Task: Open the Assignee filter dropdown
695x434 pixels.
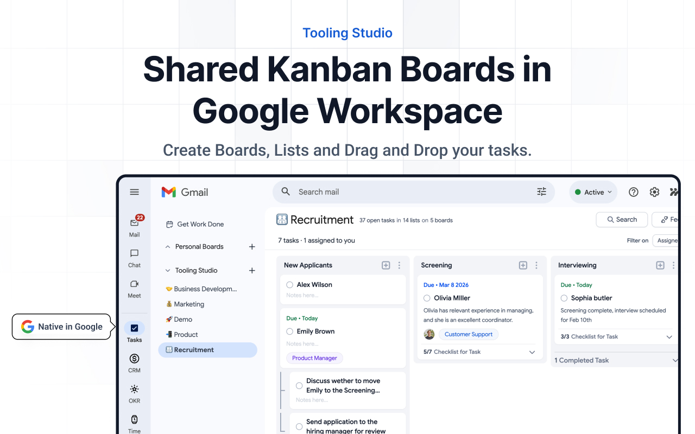Action: [666, 240]
